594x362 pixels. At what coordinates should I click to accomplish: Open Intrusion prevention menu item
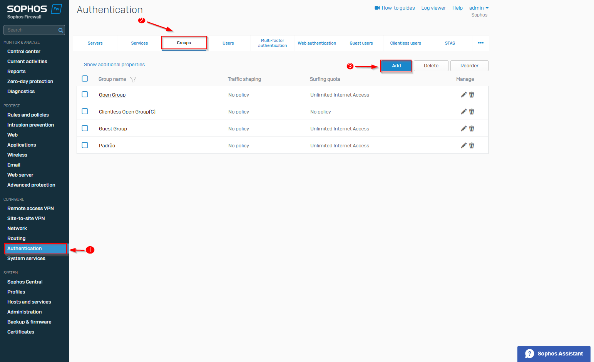pyautogui.click(x=31, y=125)
